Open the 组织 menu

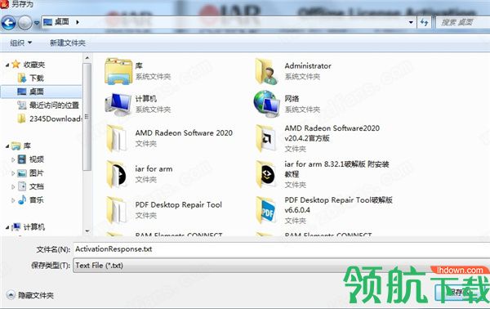point(21,43)
